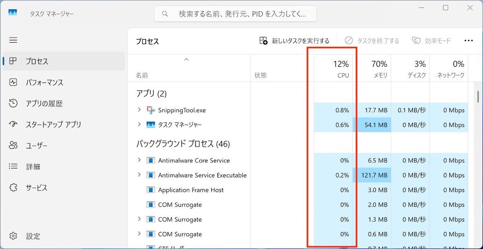Click the 6.5 MB memory cell
This screenshot has height=249, width=483.
pyautogui.click(x=372, y=160)
